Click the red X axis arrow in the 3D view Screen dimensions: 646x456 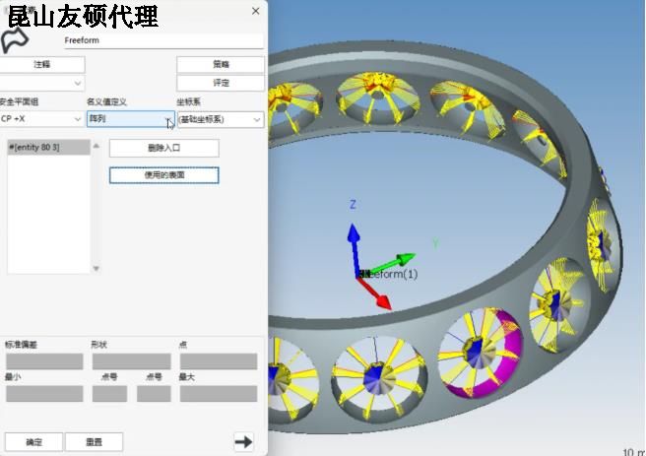tap(381, 296)
